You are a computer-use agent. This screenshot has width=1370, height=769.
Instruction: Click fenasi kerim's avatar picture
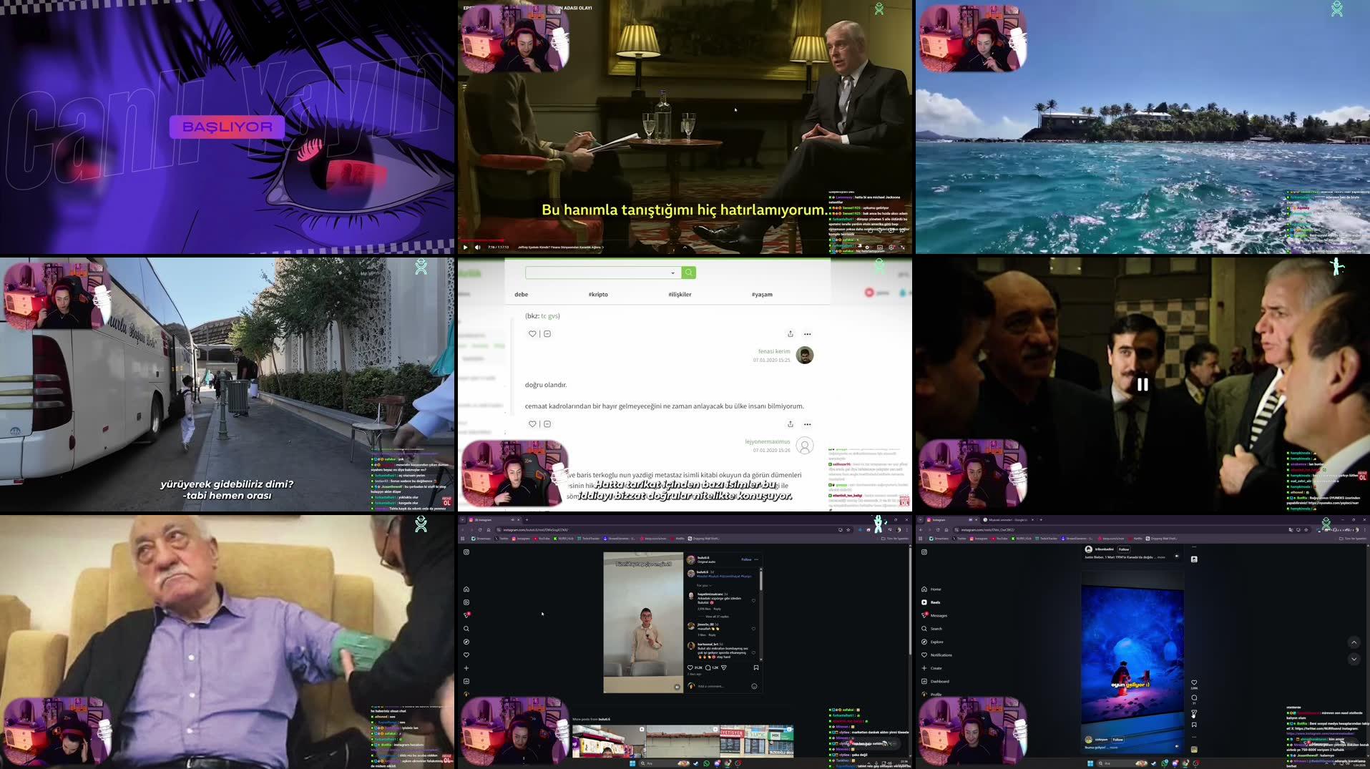tap(805, 356)
